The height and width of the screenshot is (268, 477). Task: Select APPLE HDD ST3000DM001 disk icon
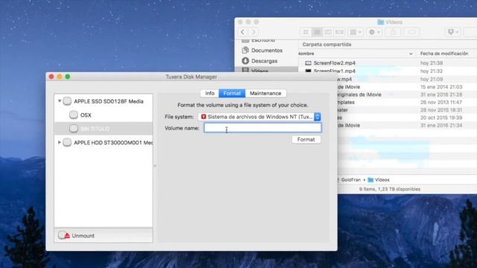[x=67, y=142]
